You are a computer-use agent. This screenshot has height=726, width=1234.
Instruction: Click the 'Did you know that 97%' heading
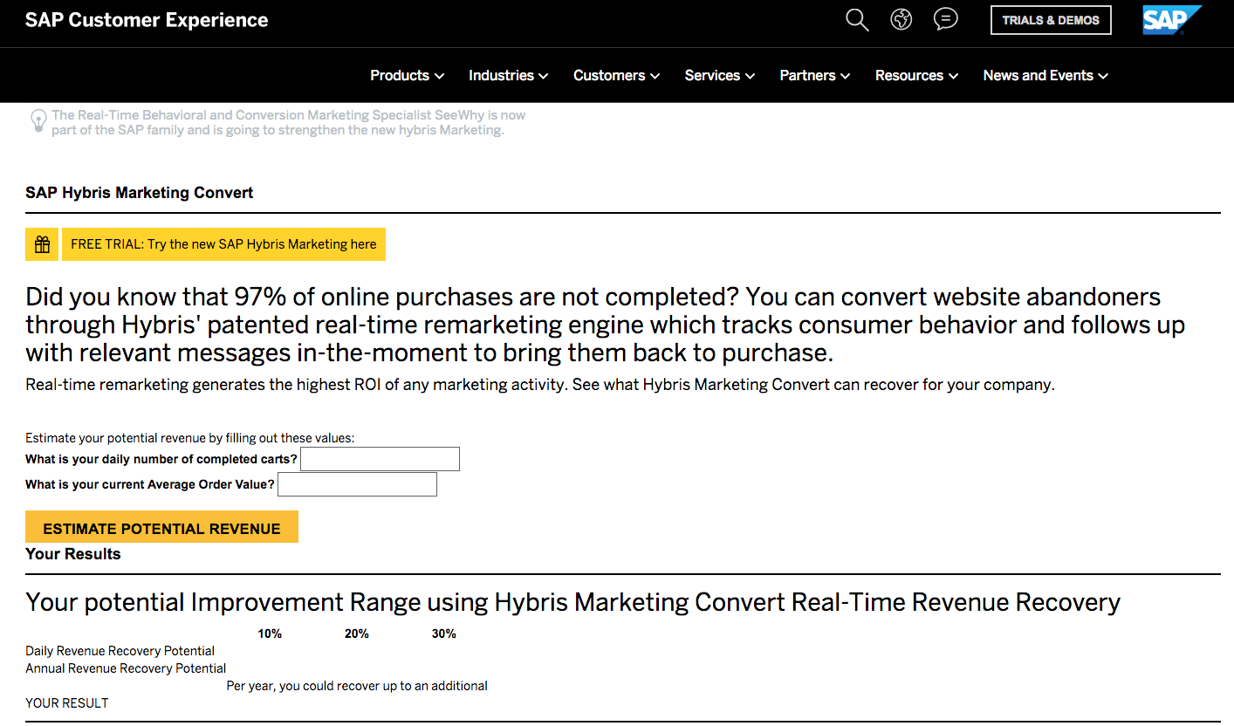[606, 325]
